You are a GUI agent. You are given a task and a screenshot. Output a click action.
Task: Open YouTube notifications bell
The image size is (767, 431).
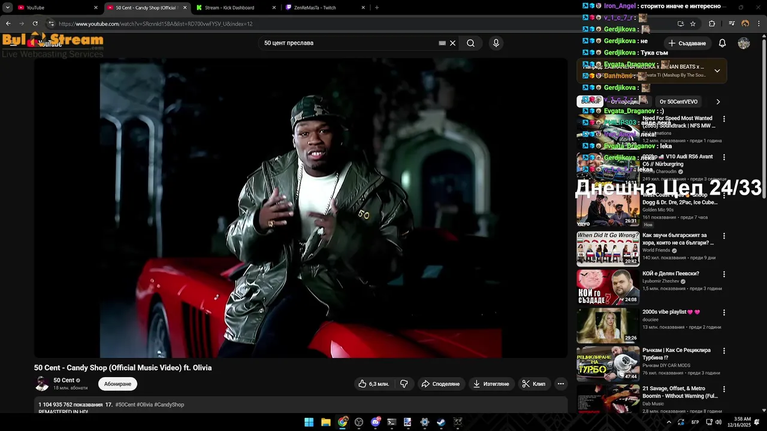click(x=722, y=43)
